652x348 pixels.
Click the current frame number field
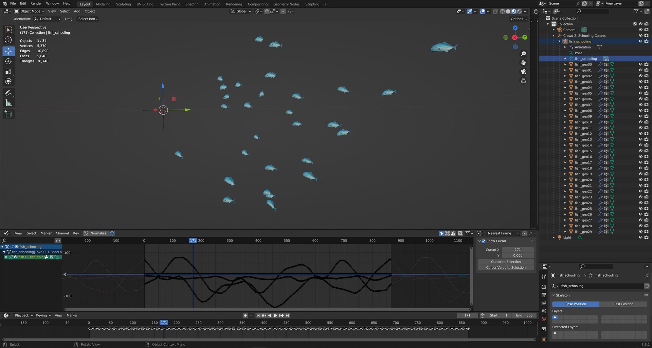click(467, 315)
